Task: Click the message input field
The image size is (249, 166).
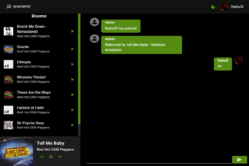Action: [158, 160]
